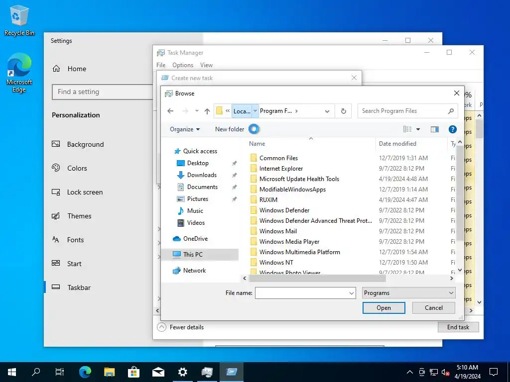Open Common Files folder
Screen dimensions: 510x382
278,158
